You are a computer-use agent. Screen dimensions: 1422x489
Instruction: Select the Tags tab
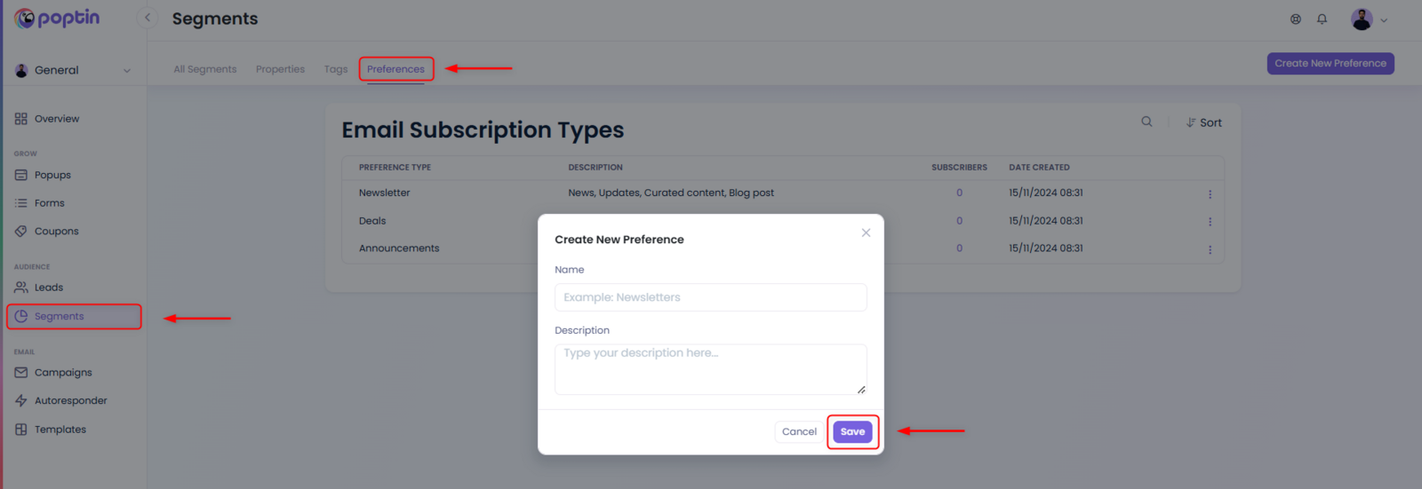pos(336,69)
